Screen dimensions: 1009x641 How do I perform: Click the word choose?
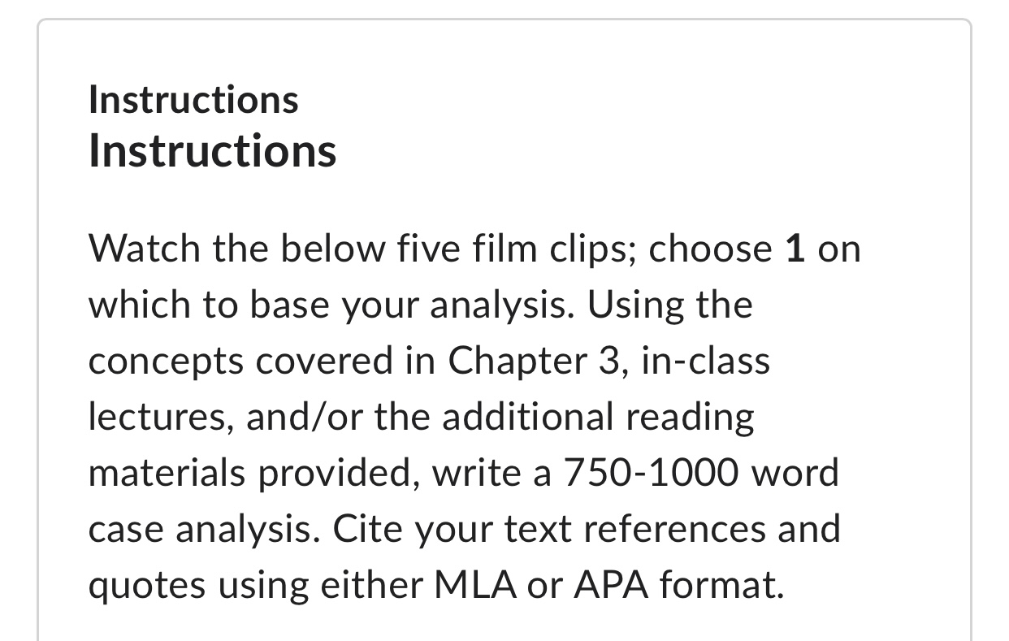(711, 248)
